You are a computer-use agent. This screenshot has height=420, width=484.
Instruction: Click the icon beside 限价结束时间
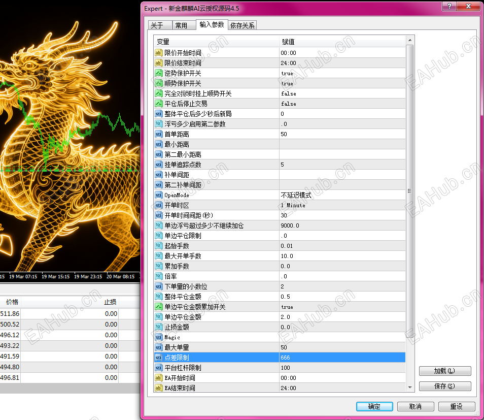click(158, 63)
